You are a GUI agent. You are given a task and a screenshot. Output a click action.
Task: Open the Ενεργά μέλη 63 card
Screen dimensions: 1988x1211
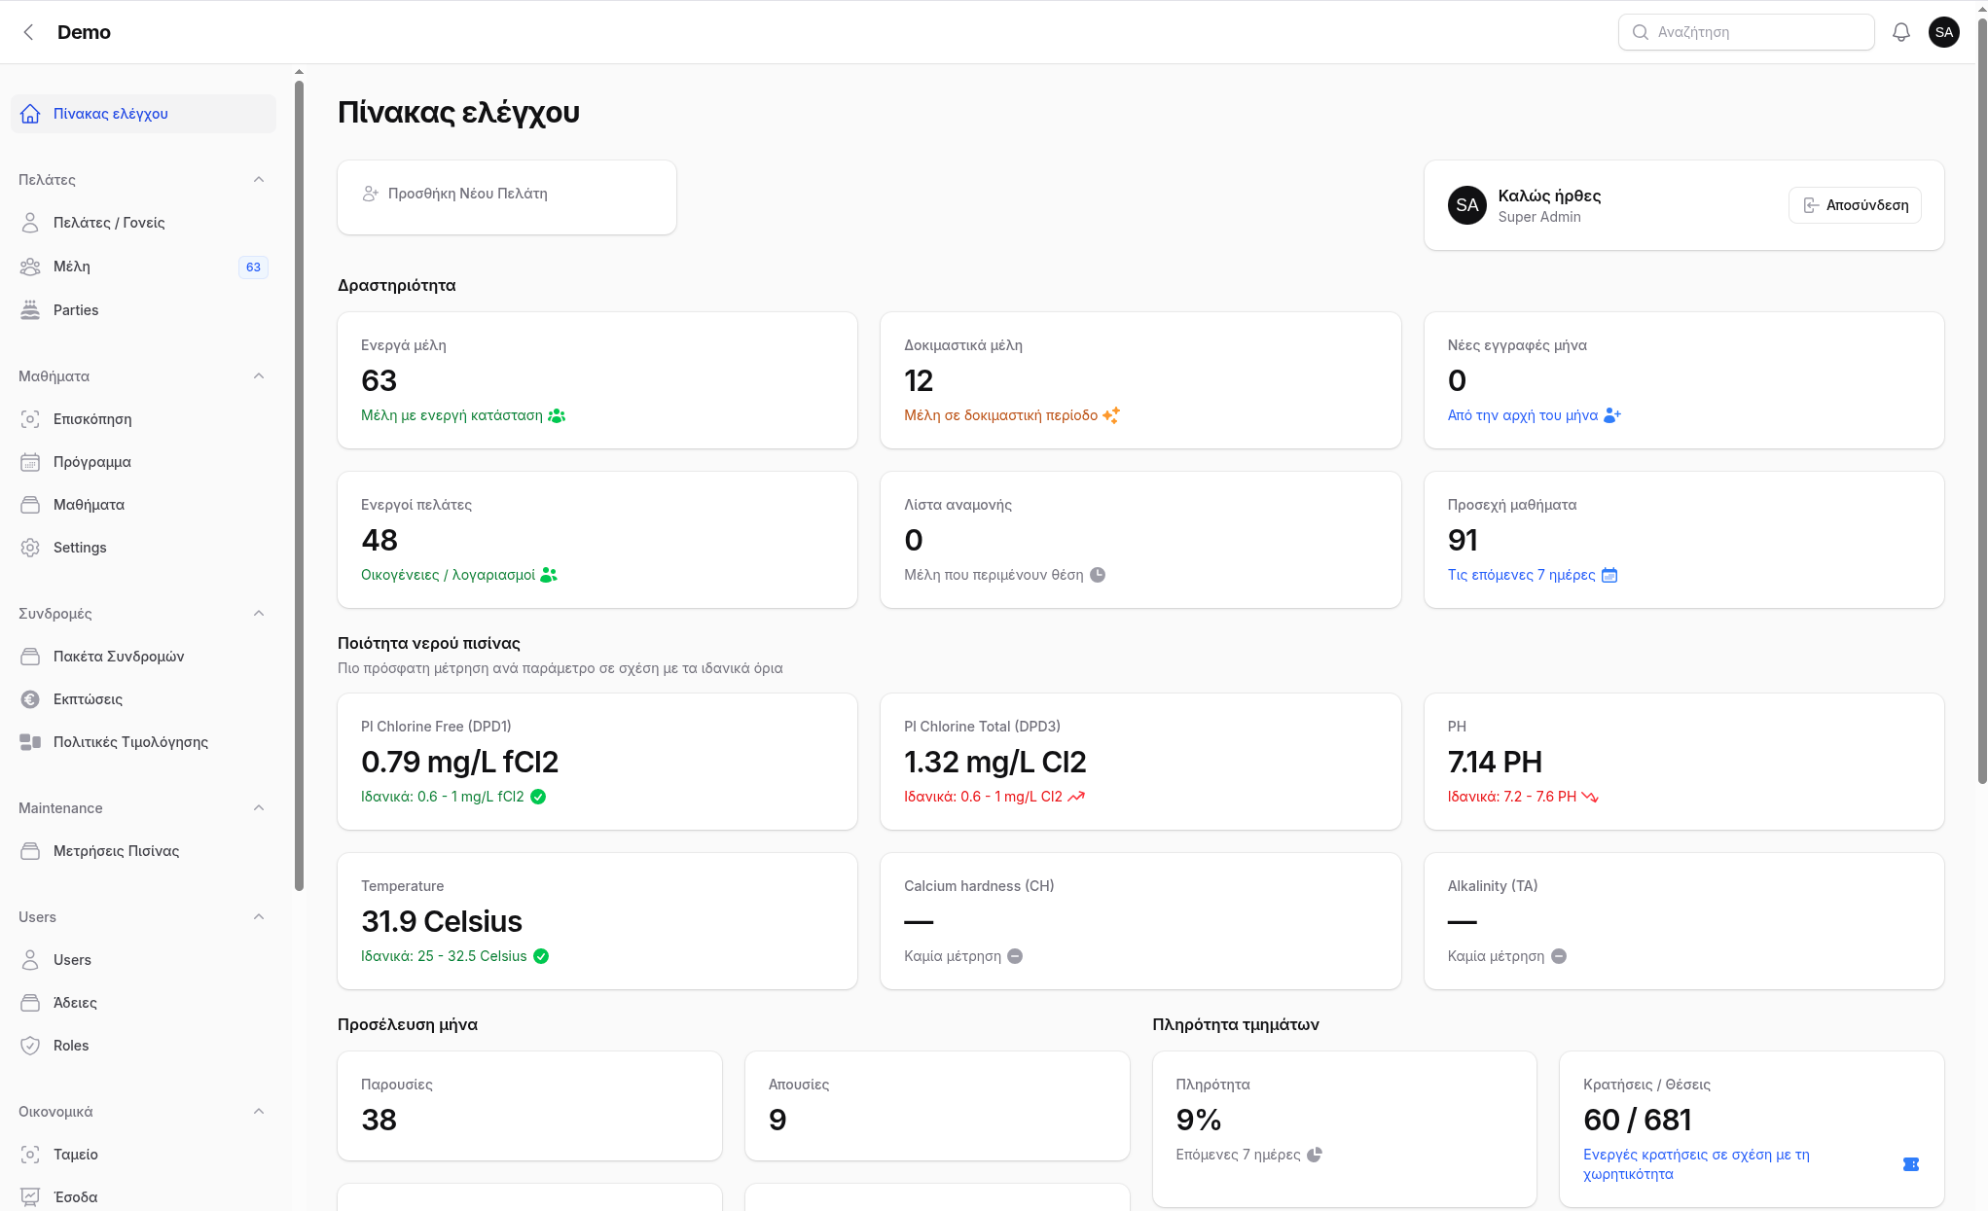pyautogui.click(x=597, y=380)
